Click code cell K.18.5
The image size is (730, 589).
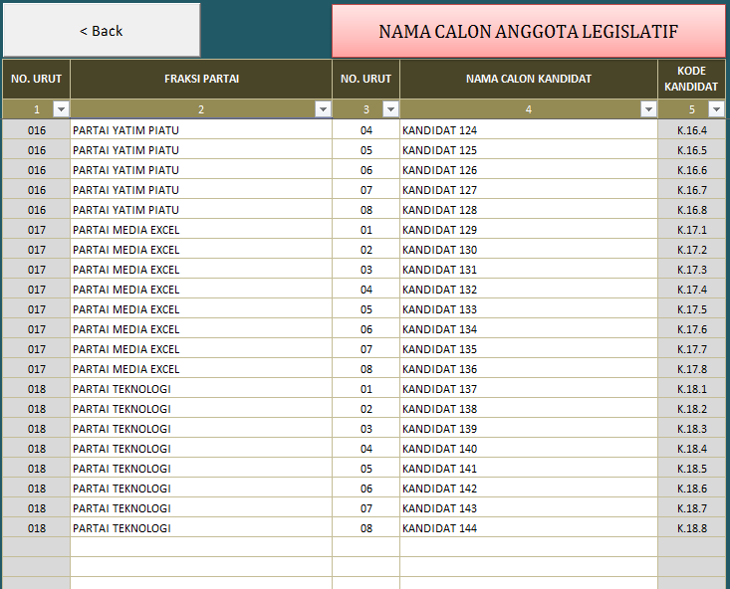tap(691, 468)
